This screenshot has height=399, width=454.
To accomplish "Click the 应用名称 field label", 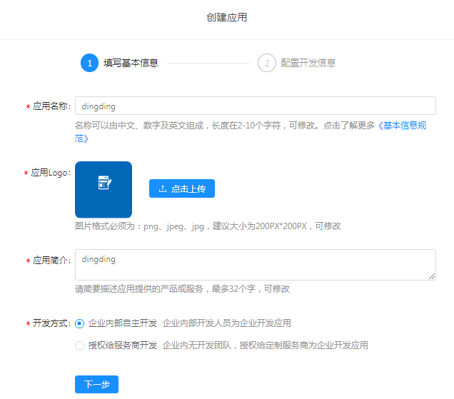I will click(x=51, y=106).
